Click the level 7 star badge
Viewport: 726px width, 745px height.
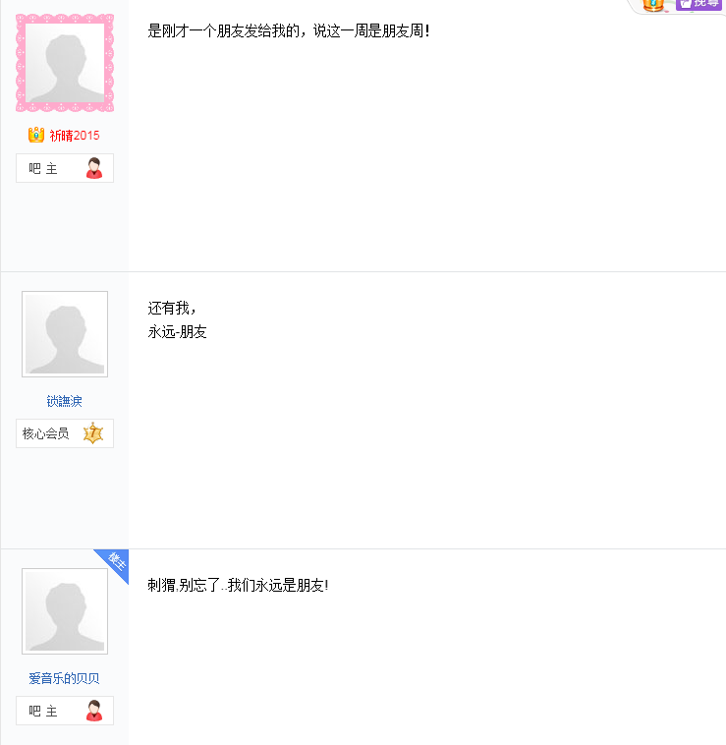[x=93, y=433]
